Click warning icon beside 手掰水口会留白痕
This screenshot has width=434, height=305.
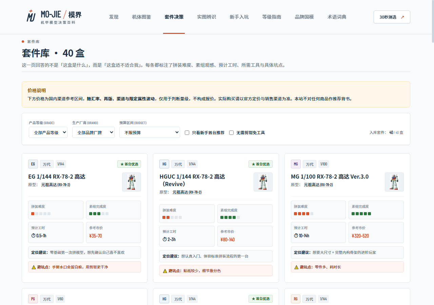(34, 267)
